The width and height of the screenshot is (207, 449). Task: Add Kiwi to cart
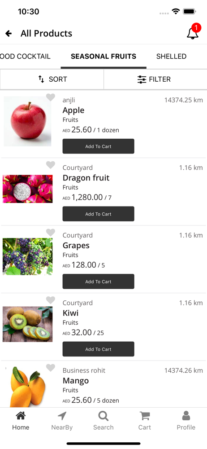pos(99,349)
